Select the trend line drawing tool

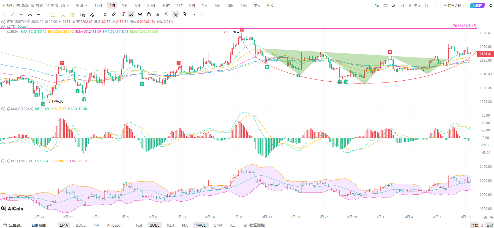click(x=12, y=14)
